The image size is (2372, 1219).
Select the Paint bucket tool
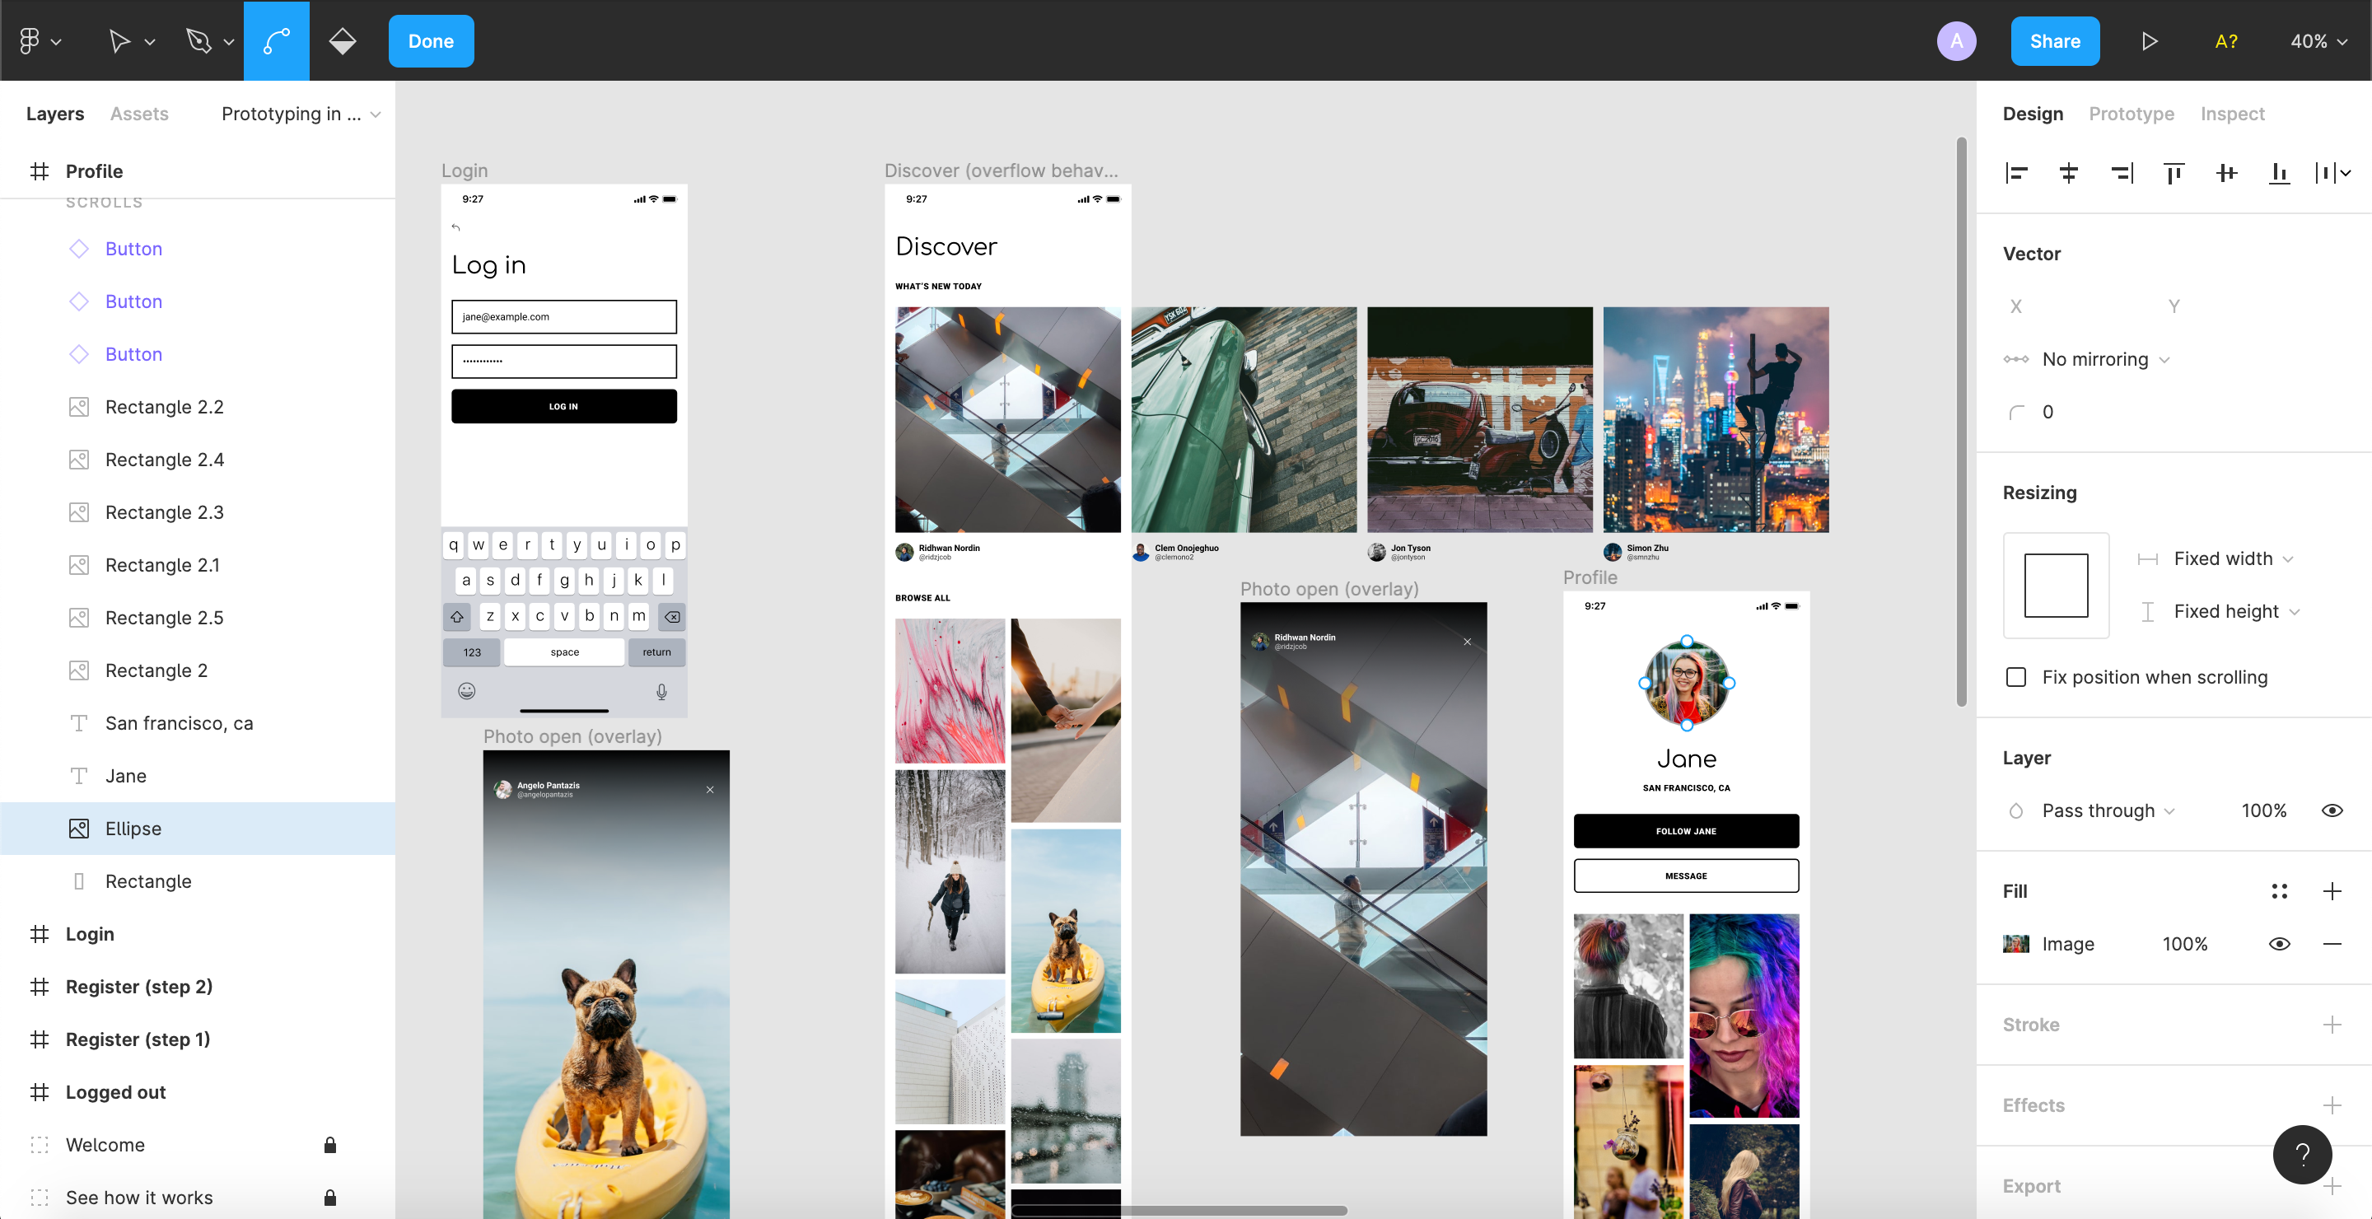click(x=343, y=40)
